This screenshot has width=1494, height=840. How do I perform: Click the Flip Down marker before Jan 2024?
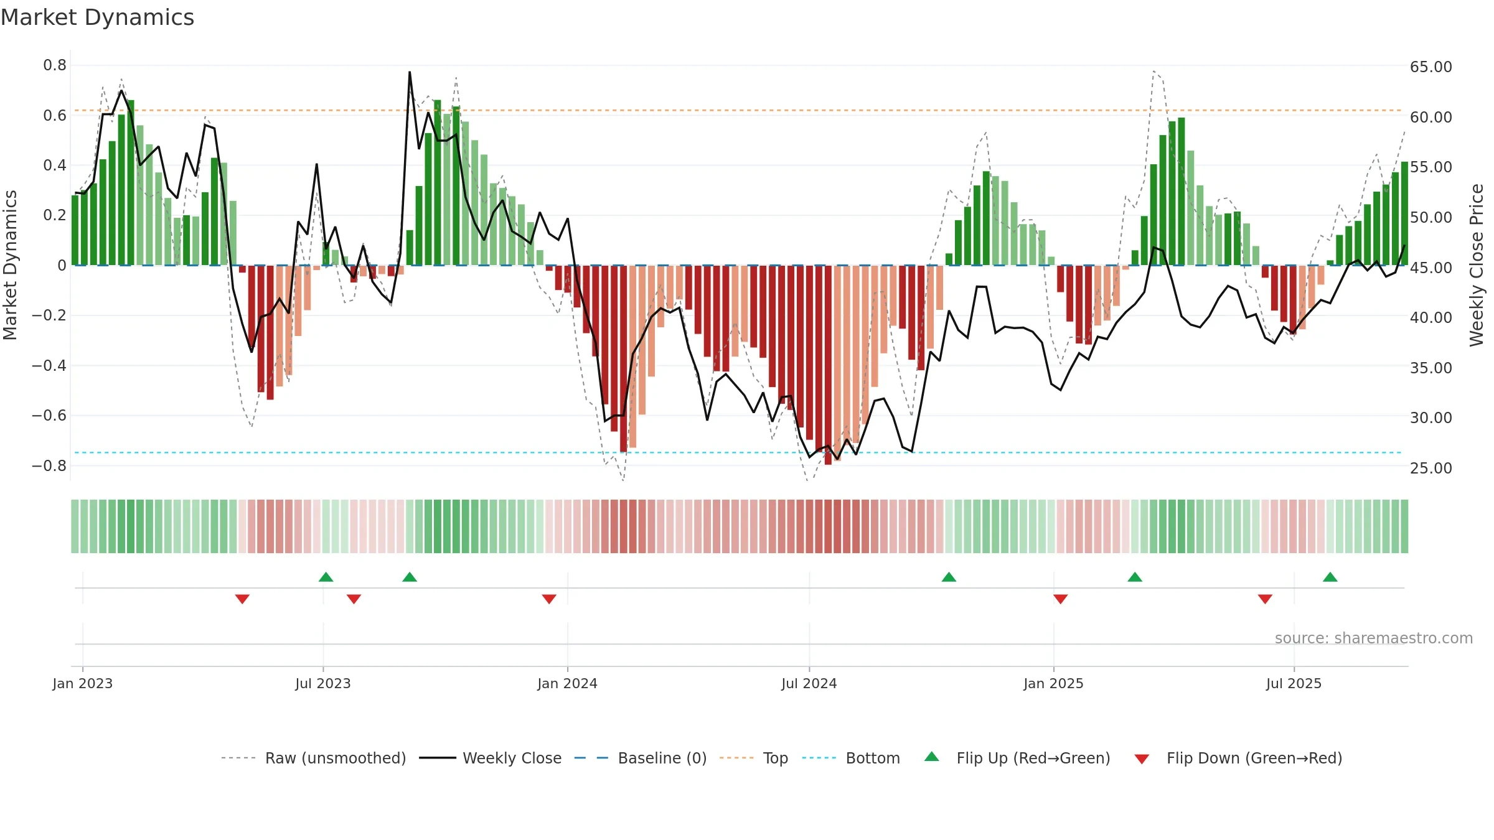(x=549, y=599)
